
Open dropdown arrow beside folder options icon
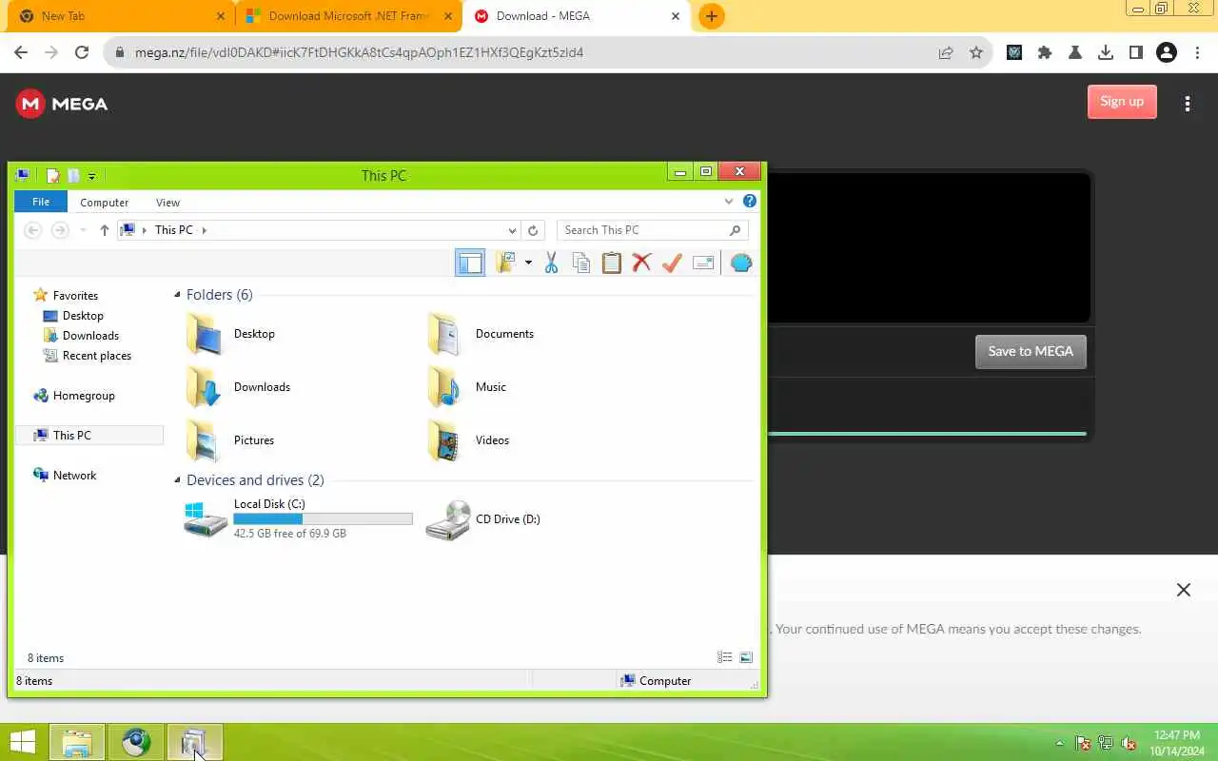click(528, 263)
